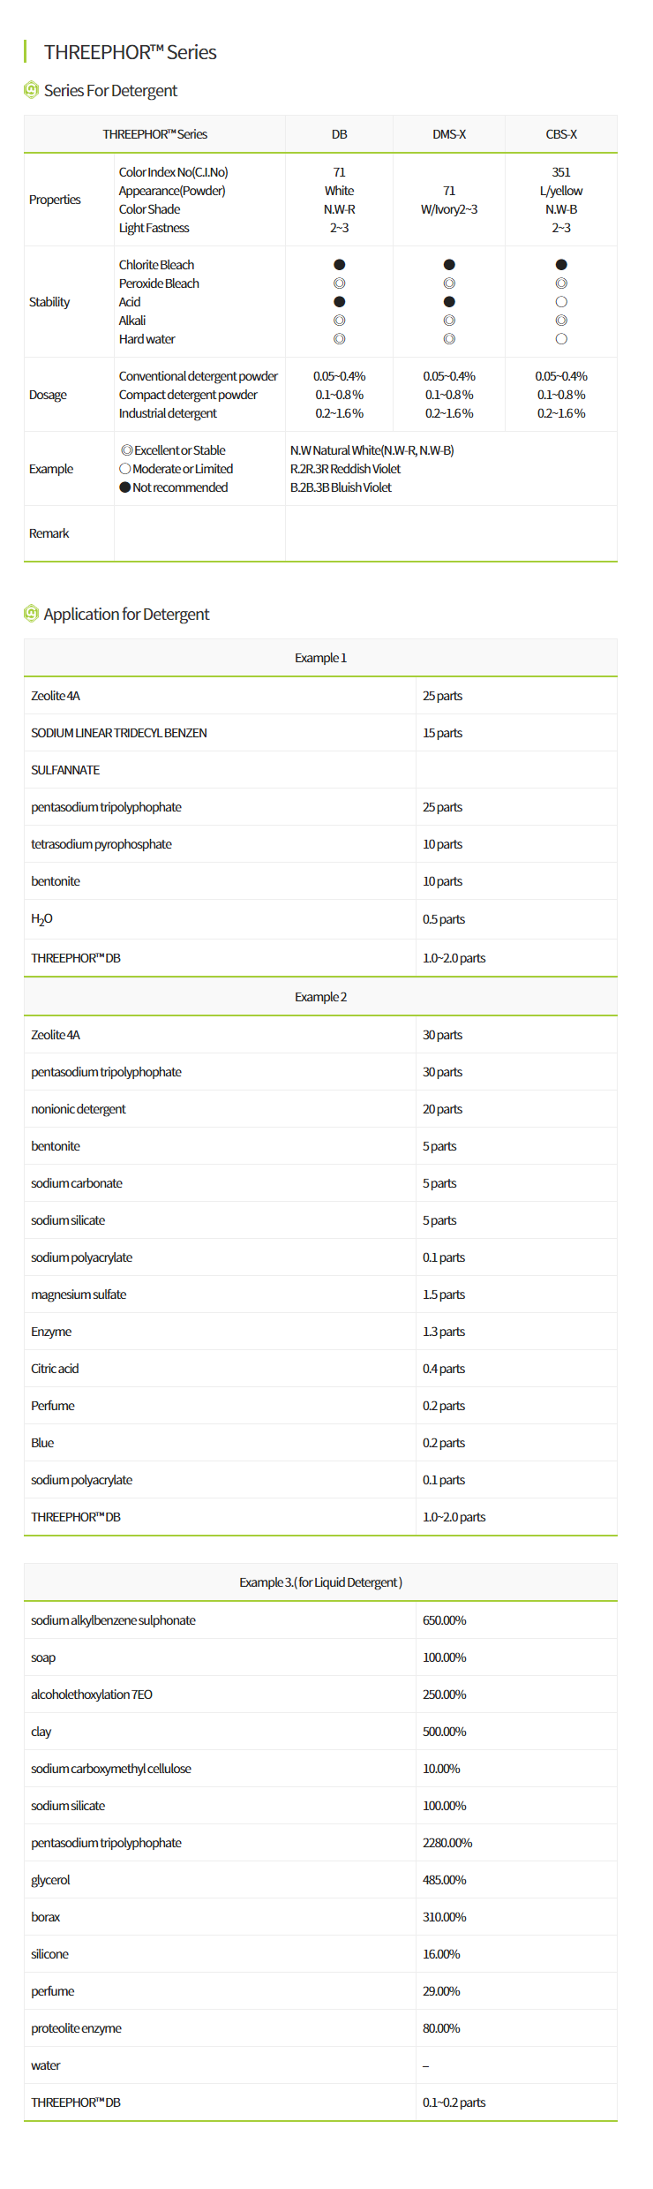Select the DB column header
This screenshot has height=2189, width=653.
tap(339, 134)
